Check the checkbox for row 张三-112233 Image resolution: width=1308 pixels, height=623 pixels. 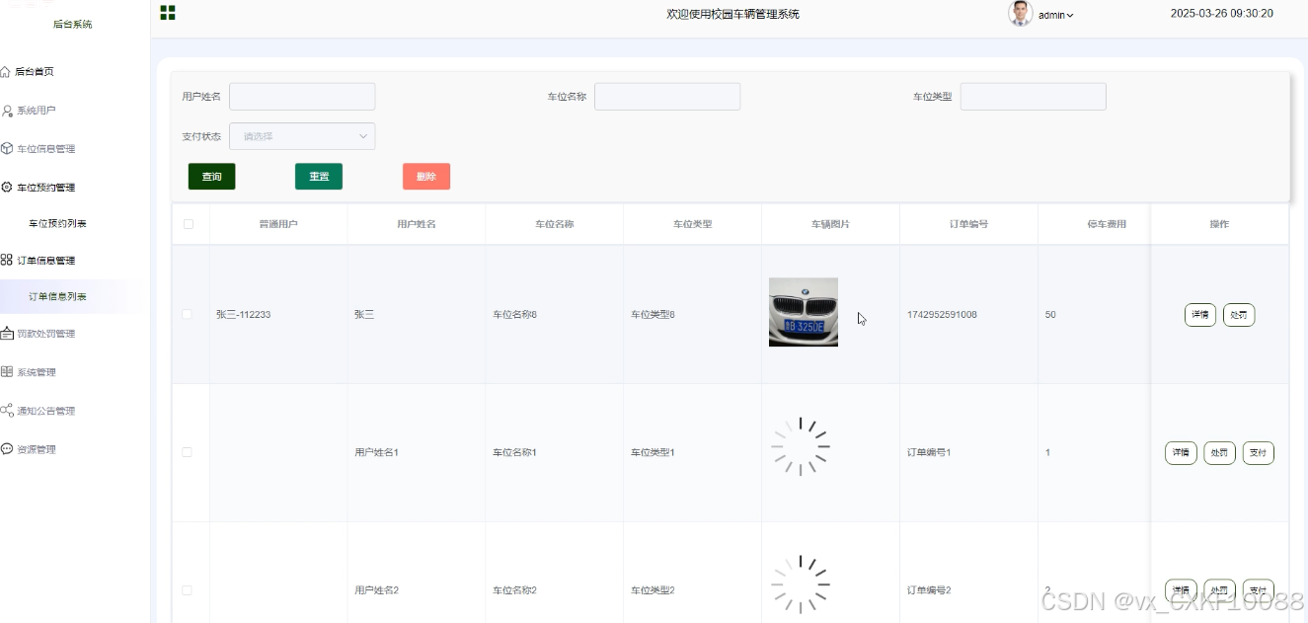(188, 314)
